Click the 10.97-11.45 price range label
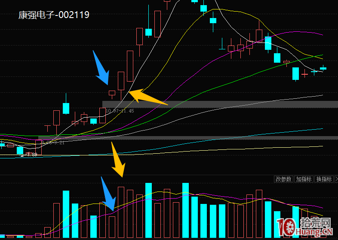The image size is (338, 240). [x=120, y=111]
